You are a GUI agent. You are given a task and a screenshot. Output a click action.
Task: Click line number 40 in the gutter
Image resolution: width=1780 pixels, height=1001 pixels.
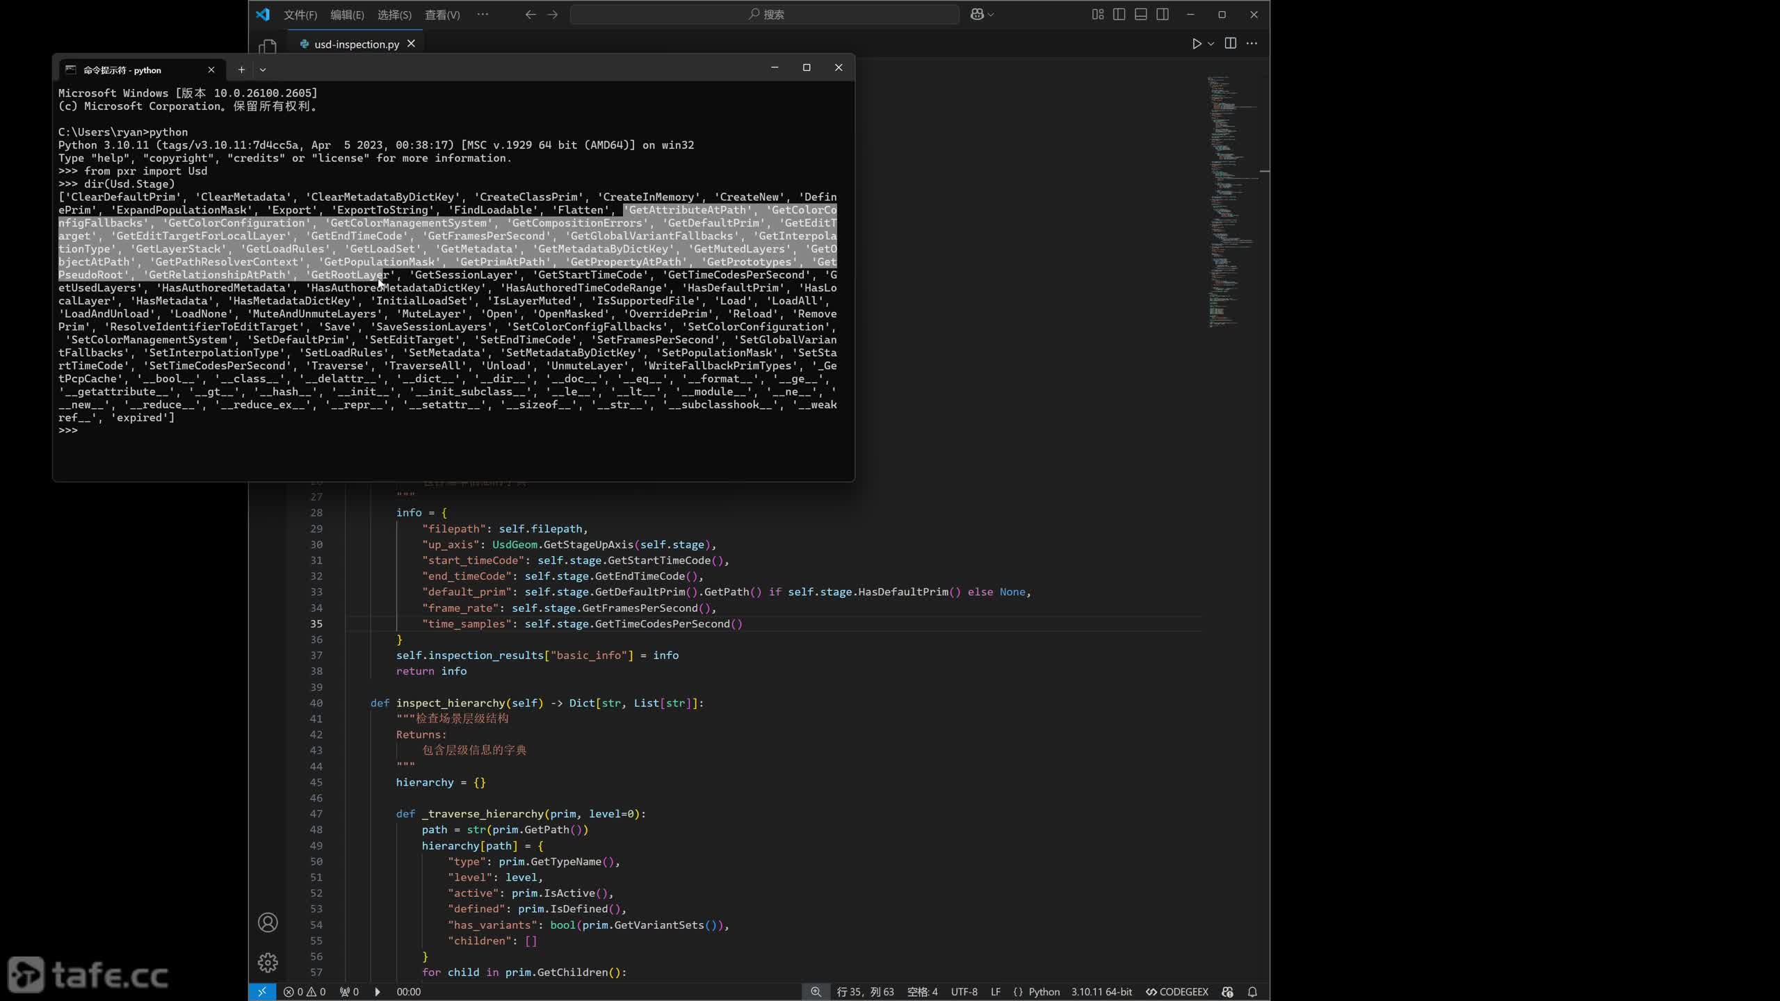(x=316, y=703)
